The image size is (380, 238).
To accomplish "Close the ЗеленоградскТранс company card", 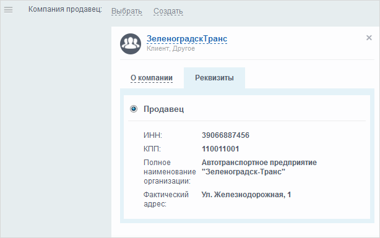I will (x=369, y=38).
